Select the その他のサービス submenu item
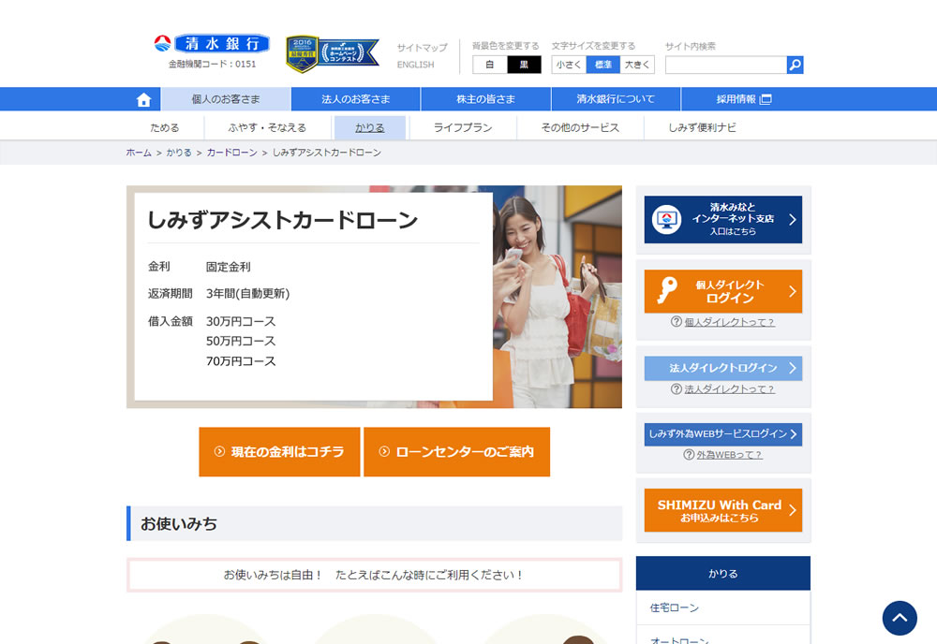This screenshot has height=644, width=937. tap(580, 127)
